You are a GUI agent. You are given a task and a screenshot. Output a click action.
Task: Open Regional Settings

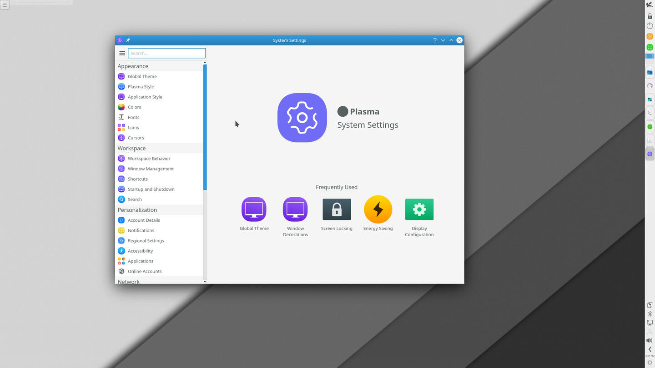pyautogui.click(x=159, y=240)
